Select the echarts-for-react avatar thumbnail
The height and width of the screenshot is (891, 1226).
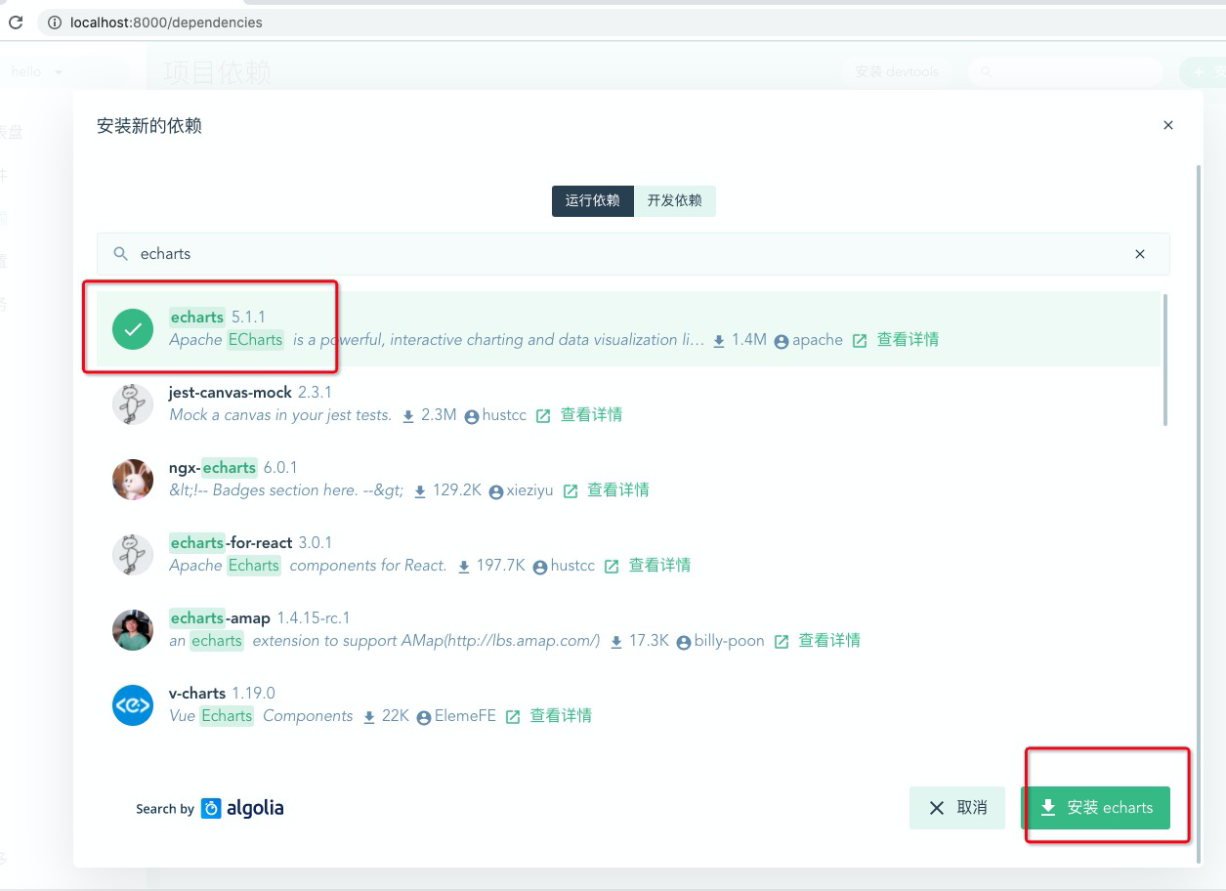click(133, 555)
